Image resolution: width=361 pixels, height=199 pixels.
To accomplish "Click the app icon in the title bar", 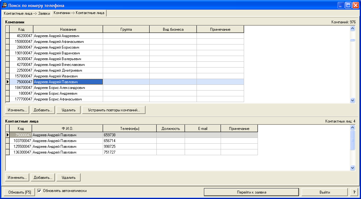I will click(x=4, y=5).
